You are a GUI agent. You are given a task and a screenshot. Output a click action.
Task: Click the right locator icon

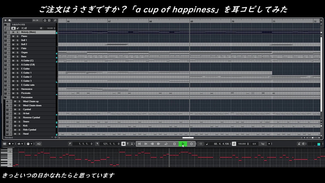point(97,144)
